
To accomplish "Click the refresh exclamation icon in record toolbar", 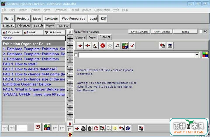I will point(96,129).
